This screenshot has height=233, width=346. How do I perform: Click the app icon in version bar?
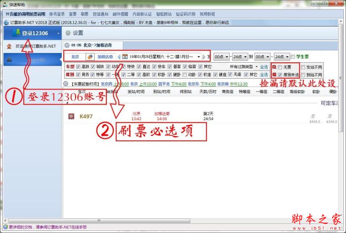(6, 22)
